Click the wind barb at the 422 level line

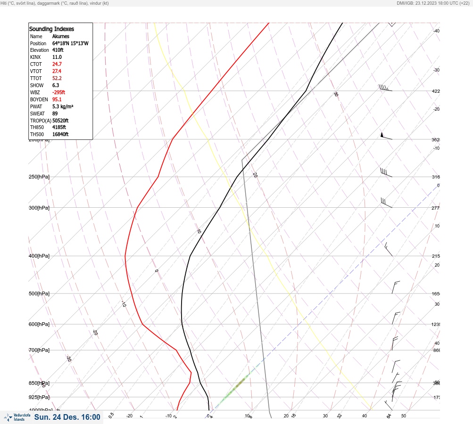[x=385, y=88]
